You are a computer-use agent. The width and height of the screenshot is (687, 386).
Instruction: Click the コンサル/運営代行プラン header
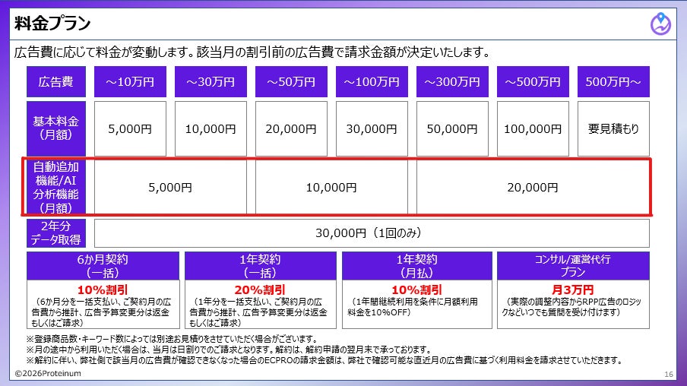[x=573, y=266]
